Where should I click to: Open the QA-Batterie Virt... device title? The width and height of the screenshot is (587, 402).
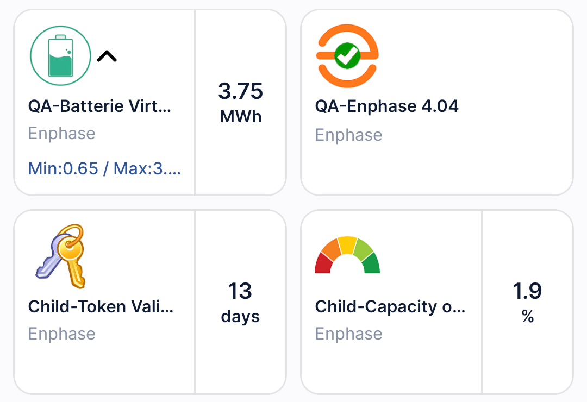99,105
